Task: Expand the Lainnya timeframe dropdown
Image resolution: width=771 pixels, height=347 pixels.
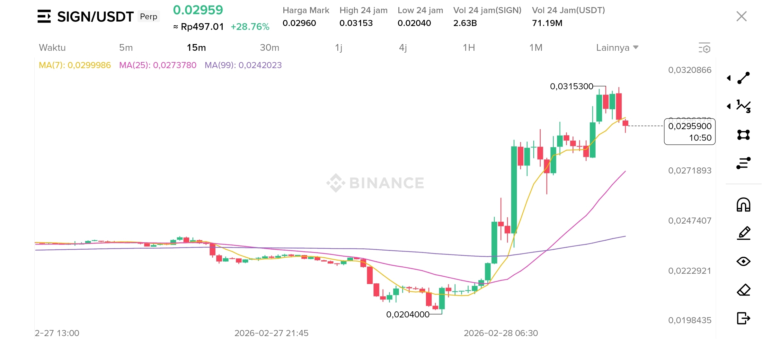Action: (617, 48)
